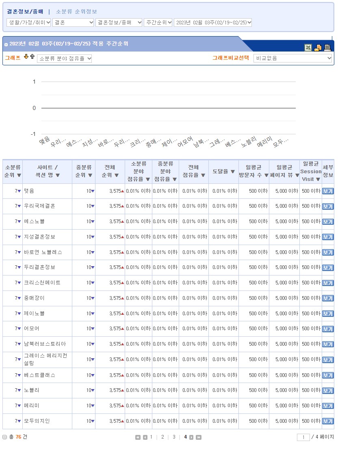Click the graph down arrow icon
This screenshot has width=340, height=454.
[x=26, y=57]
